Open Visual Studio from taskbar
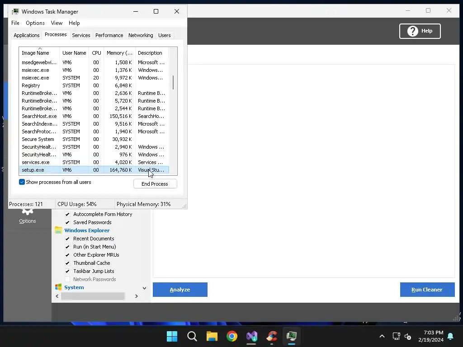Viewport: 463px width, 347px height. point(252,336)
